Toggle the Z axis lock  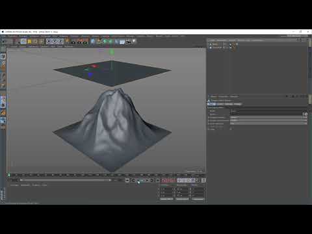61,42
